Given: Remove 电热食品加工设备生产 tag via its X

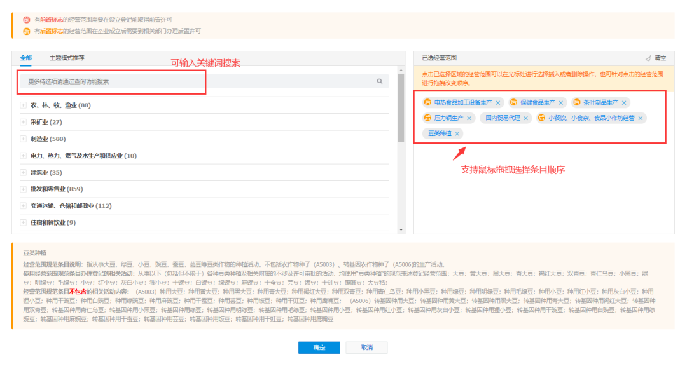Looking at the screenshot, I should click(x=497, y=103).
